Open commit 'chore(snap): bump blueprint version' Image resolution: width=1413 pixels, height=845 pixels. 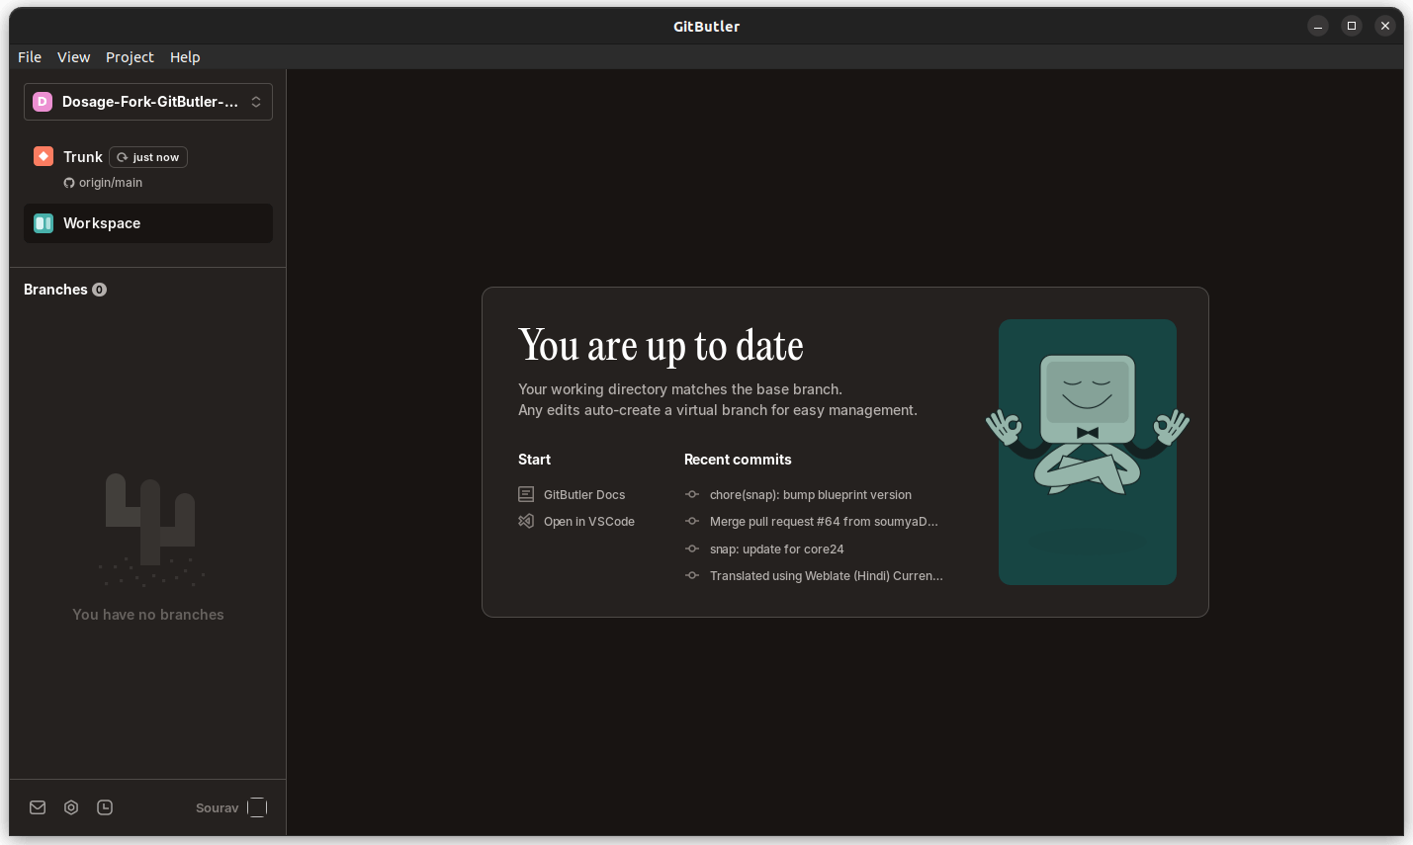[810, 494]
